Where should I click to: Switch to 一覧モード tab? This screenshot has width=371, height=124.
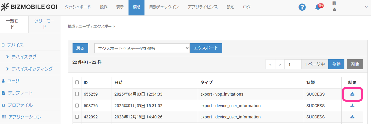[14, 24]
